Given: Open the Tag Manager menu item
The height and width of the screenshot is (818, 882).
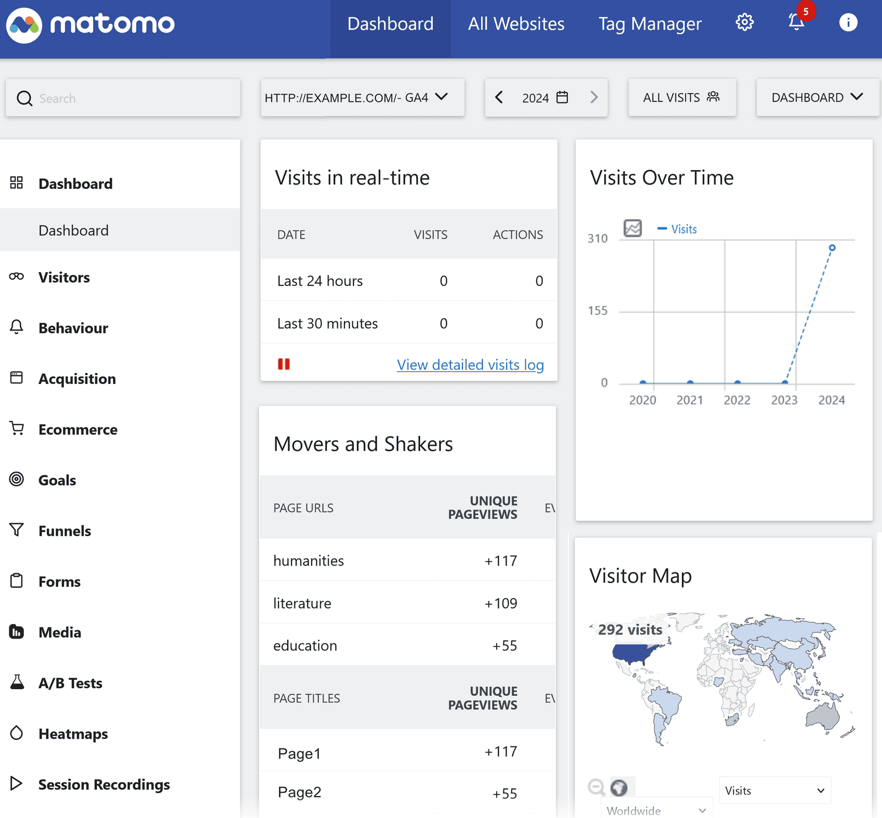Looking at the screenshot, I should click(649, 24).
